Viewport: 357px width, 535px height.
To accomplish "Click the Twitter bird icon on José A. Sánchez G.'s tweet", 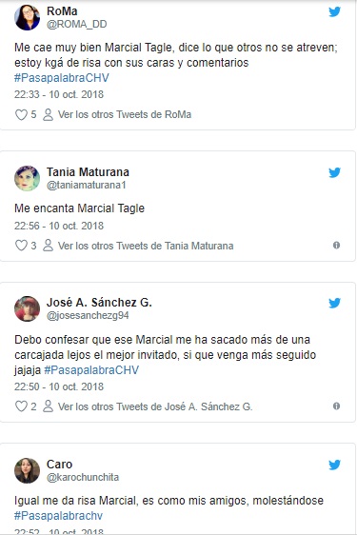I will (x=334, y=303).
